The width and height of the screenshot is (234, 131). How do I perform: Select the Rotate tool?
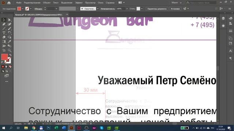tap(10, 33)
